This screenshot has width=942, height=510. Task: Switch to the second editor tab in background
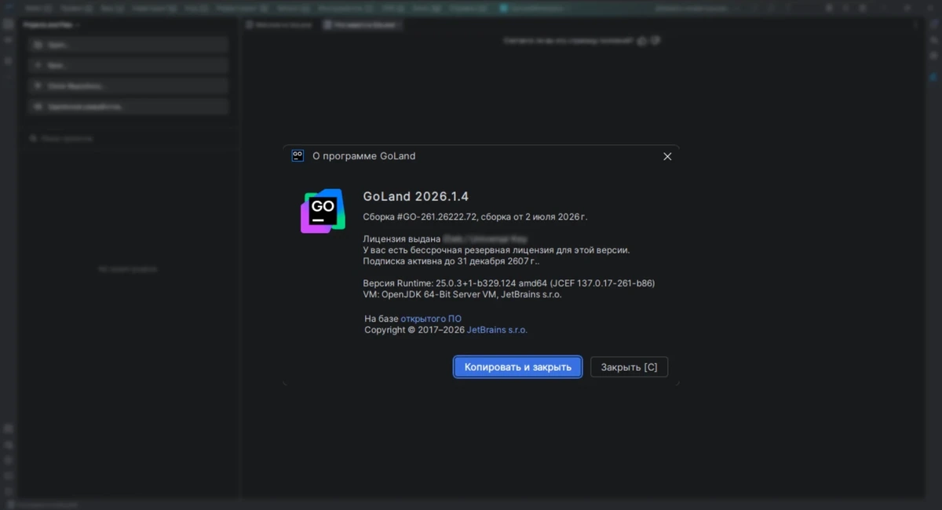click(x=362, y=24)
